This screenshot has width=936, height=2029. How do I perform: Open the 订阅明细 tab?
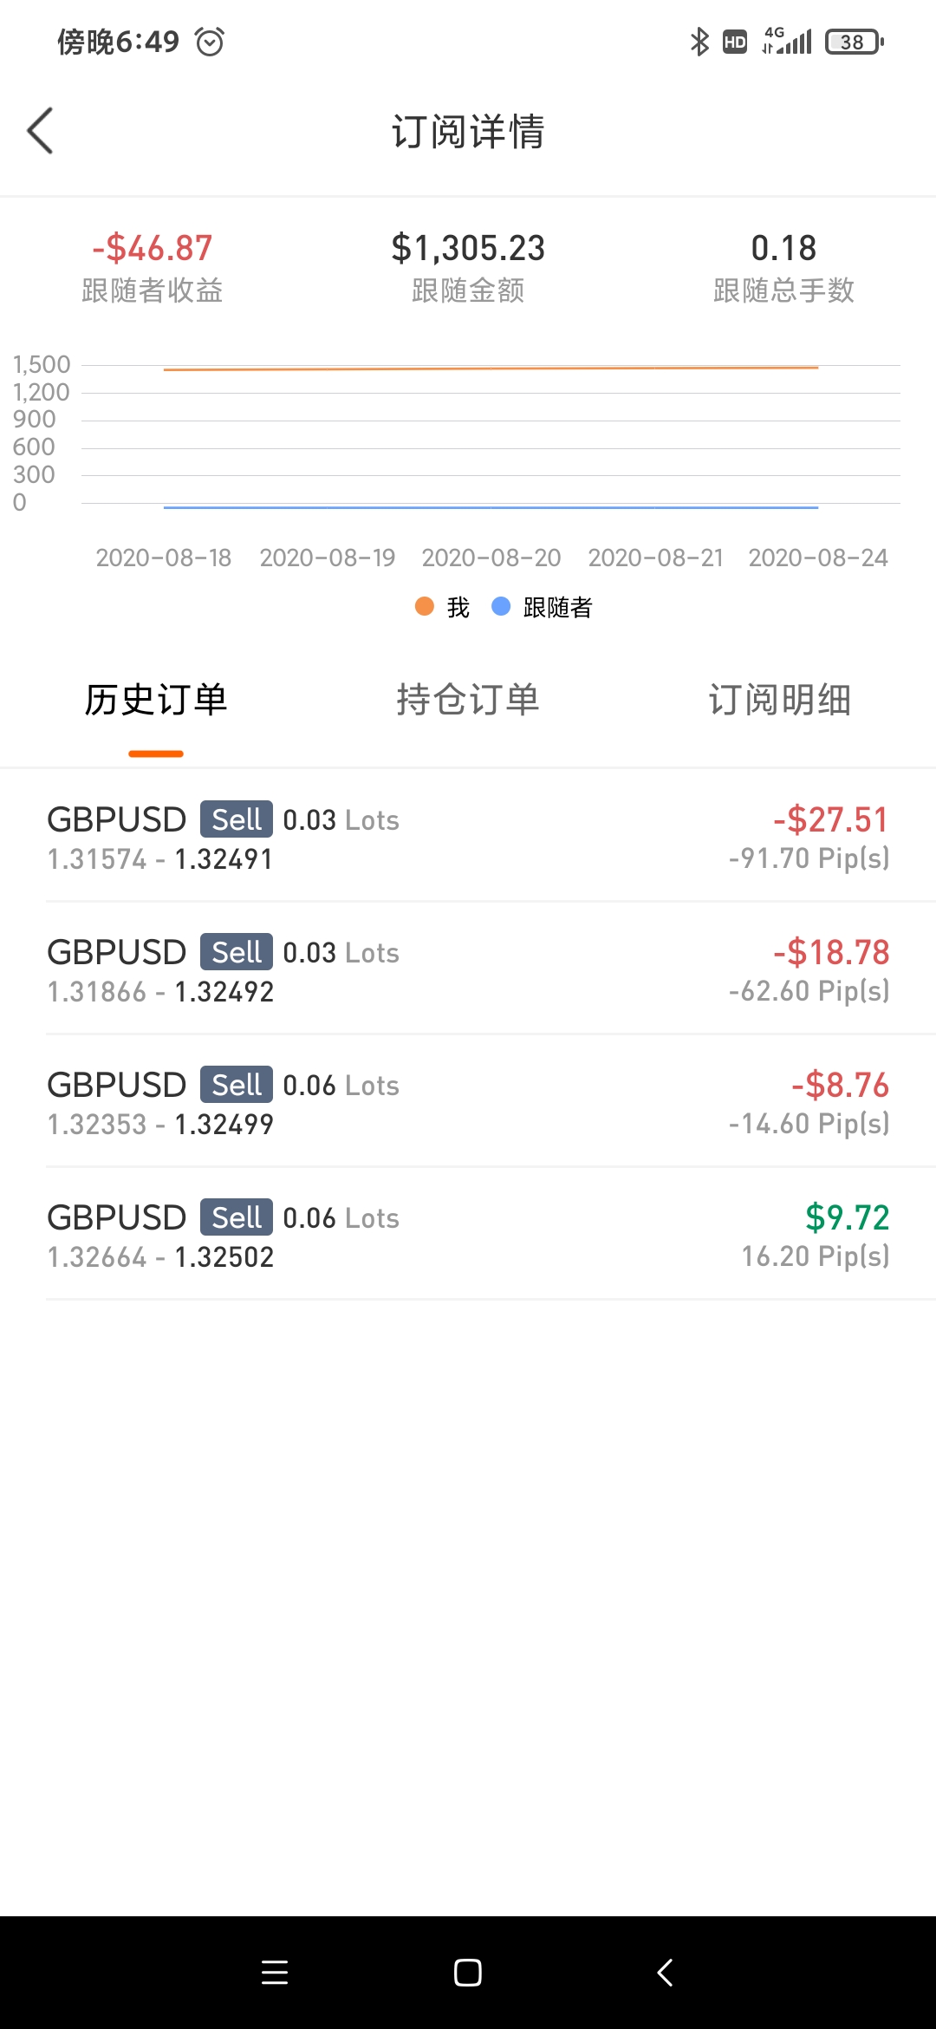click(779, 700)
